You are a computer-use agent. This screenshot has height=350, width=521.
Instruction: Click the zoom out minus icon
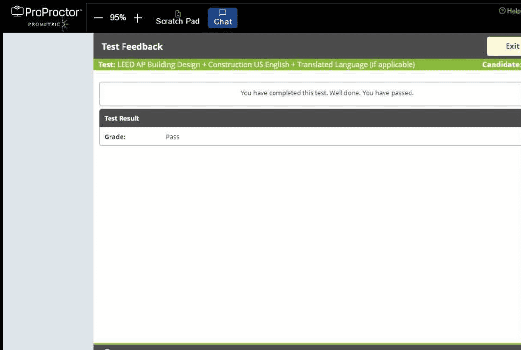[98, 18]
